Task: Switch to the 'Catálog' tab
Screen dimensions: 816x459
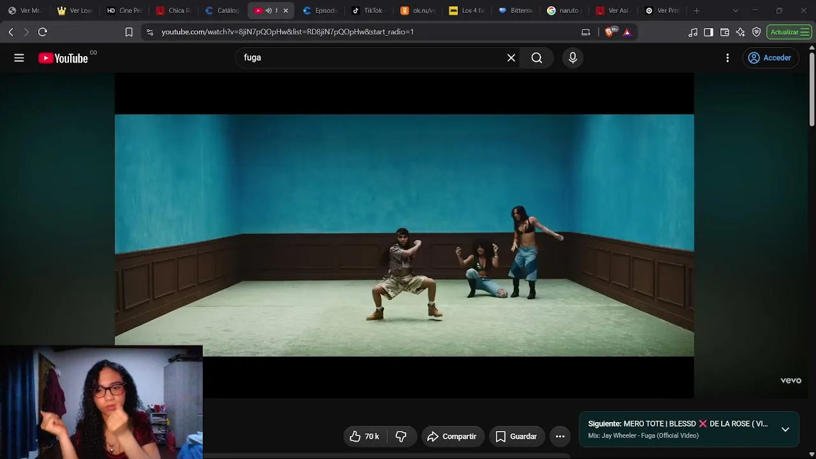Action: pos(222,10)
